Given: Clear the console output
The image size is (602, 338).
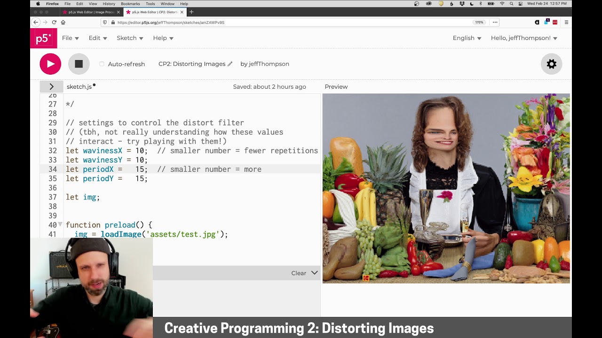Looking at the screenshot, I should [x=299, y=273].
